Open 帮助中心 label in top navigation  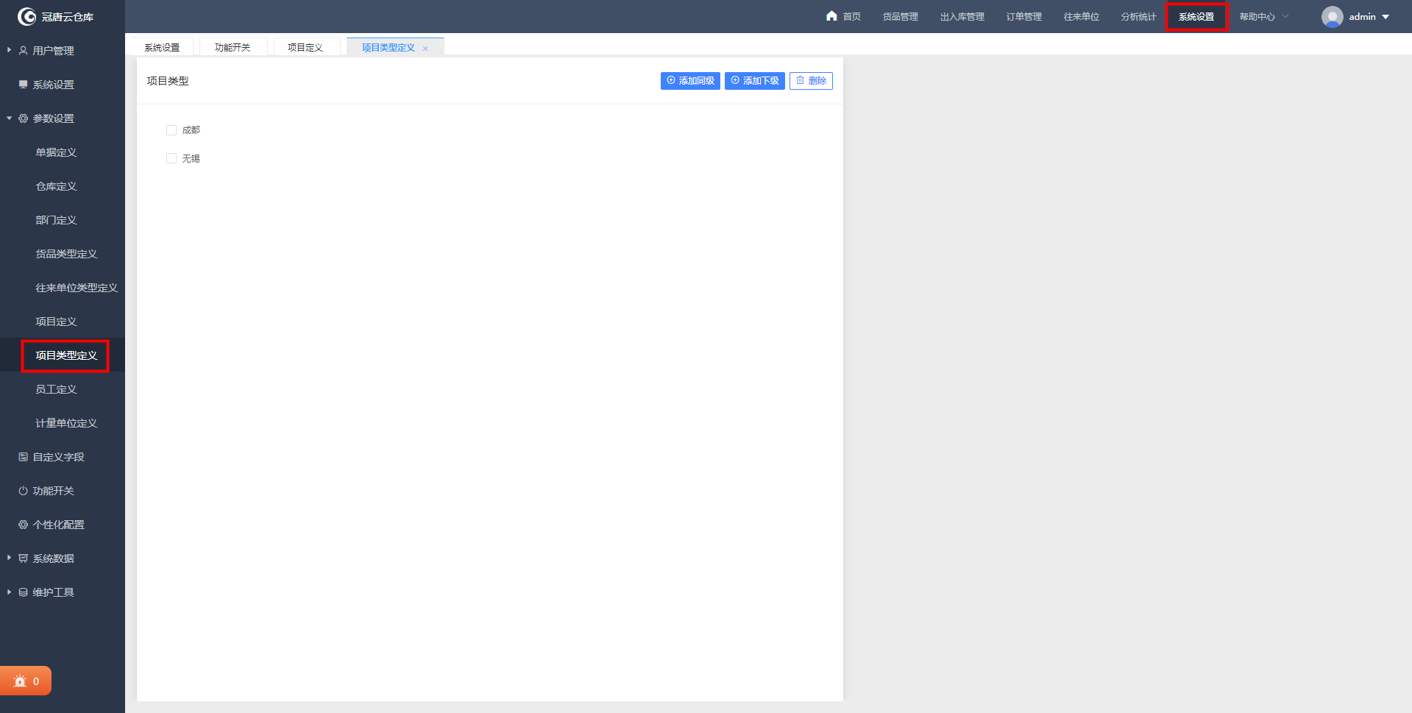pyautogui.click(x=1257, y=16)
